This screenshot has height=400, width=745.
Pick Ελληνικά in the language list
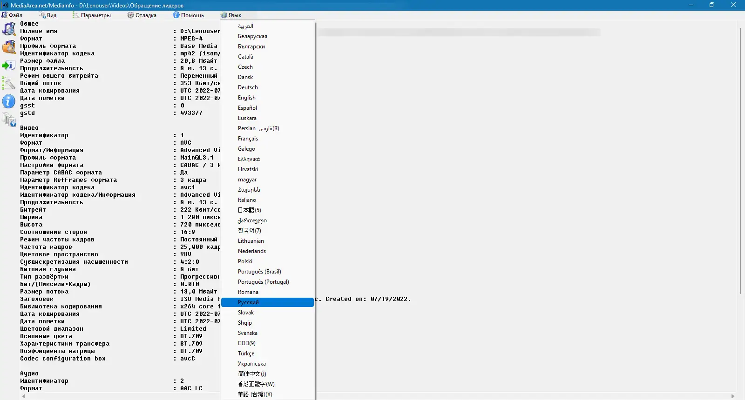pyautogui.click(x=268, y=159)
